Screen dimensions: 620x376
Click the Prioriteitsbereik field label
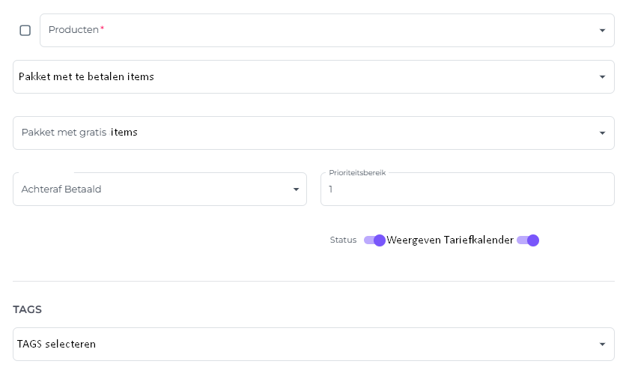[x=357, y=173]
